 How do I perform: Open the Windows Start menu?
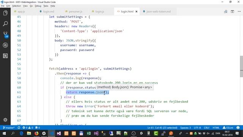(4, 134)
